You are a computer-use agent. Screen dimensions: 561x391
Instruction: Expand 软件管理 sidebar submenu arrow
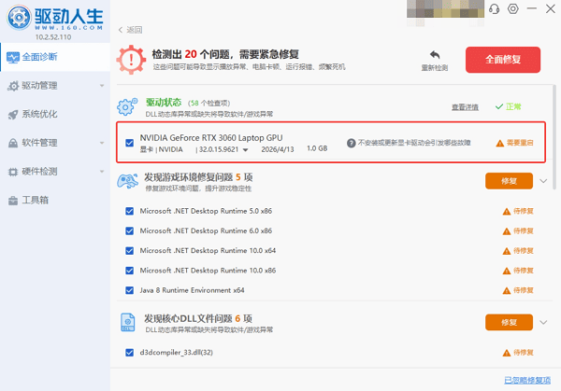[x=102, y=143]
